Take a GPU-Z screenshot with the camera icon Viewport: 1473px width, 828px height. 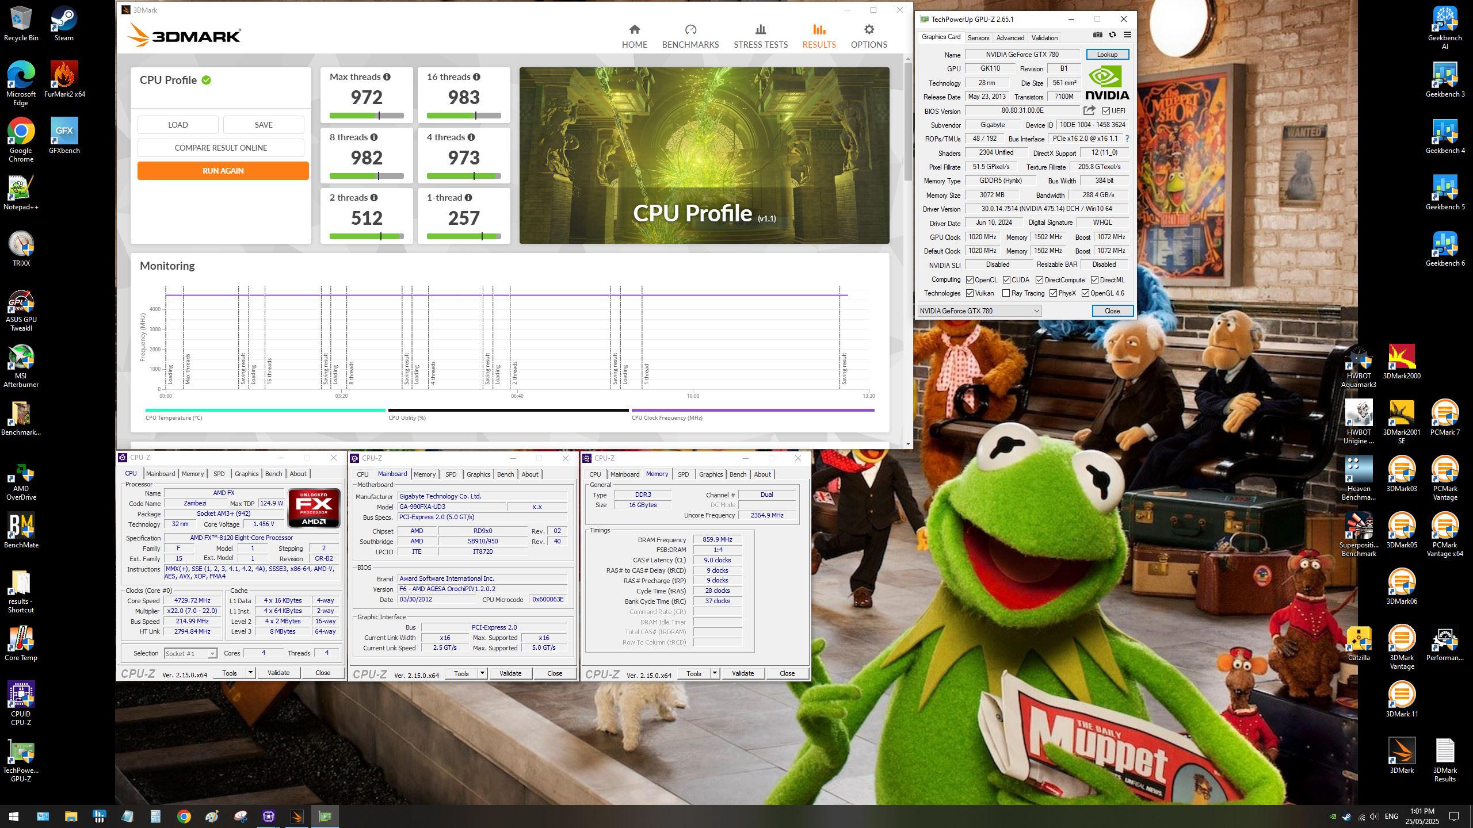tap(1098, 35)
